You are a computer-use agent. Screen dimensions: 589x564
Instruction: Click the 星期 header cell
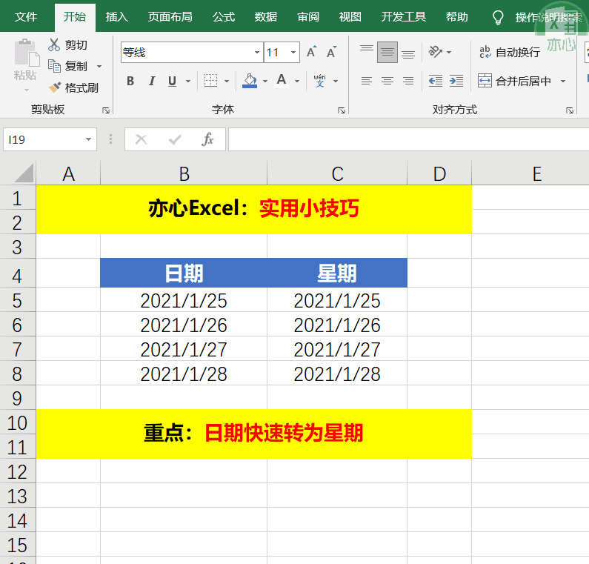(337, 273)
